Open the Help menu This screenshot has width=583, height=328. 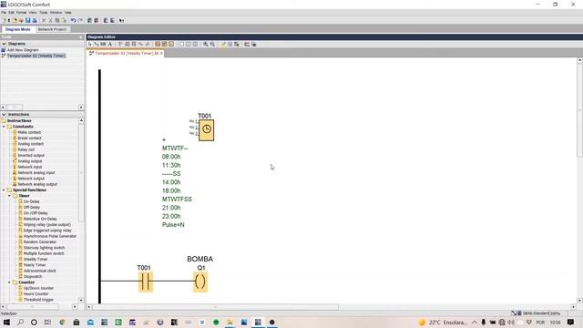pos(68,12)
